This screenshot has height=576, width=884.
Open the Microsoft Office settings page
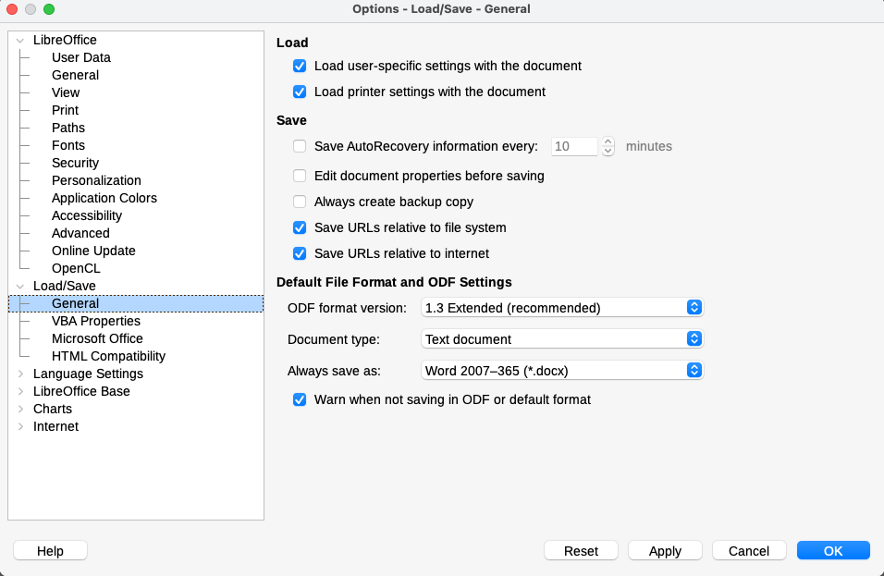(x=97, y=338)
